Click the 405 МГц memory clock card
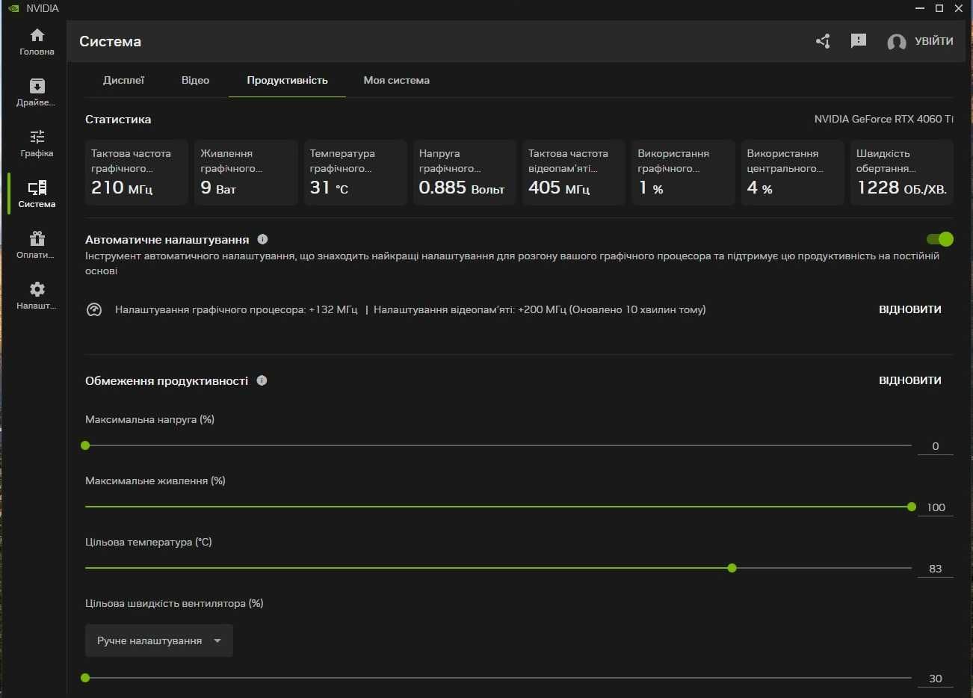The height and width of the screenshot is (698, 973). tap(574, 173)
